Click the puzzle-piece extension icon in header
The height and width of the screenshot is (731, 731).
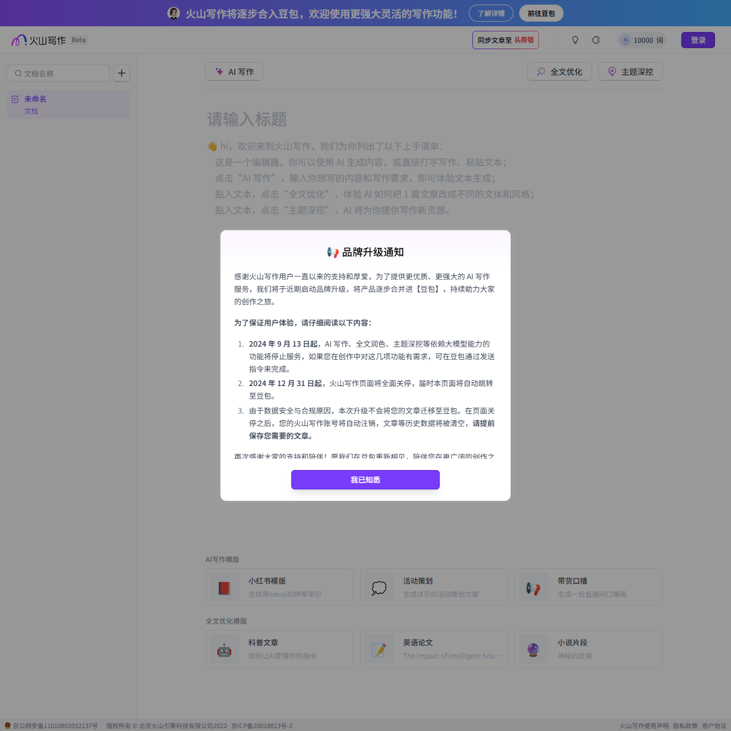coord(596,40)
